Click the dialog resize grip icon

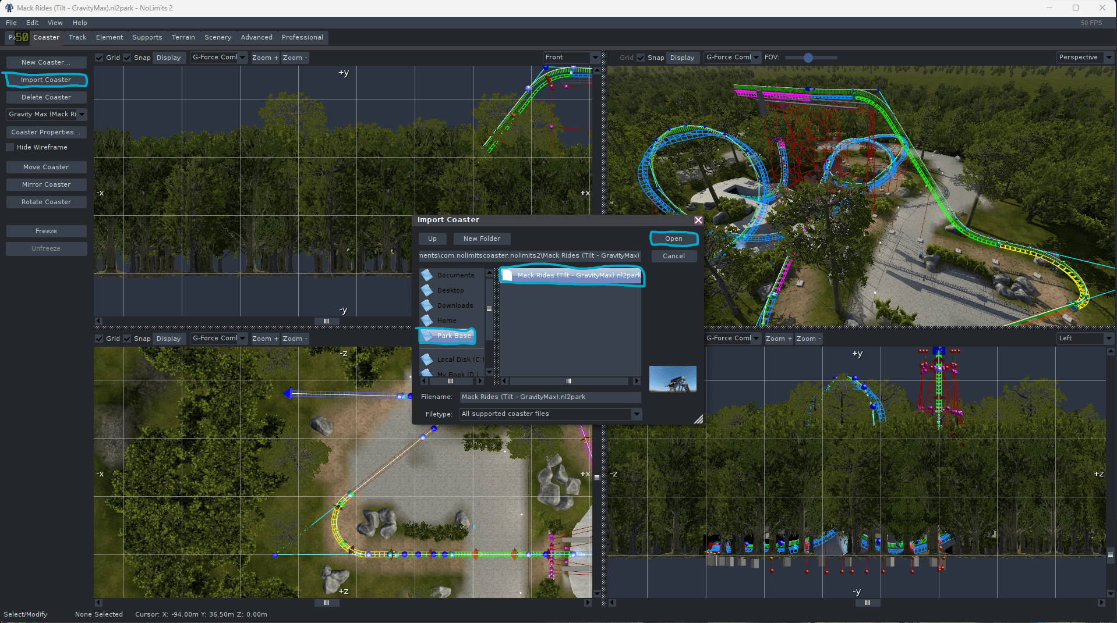pyautogui.click(x=698, y=419)
